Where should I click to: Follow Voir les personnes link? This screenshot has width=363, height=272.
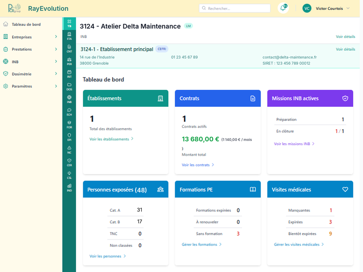click(x=108, y=256)
